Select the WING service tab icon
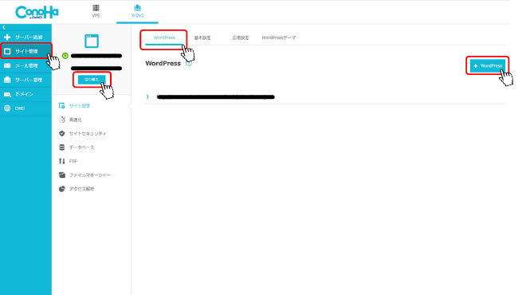Viewport: 526px width, 295px height. click(x=137, y=8)
